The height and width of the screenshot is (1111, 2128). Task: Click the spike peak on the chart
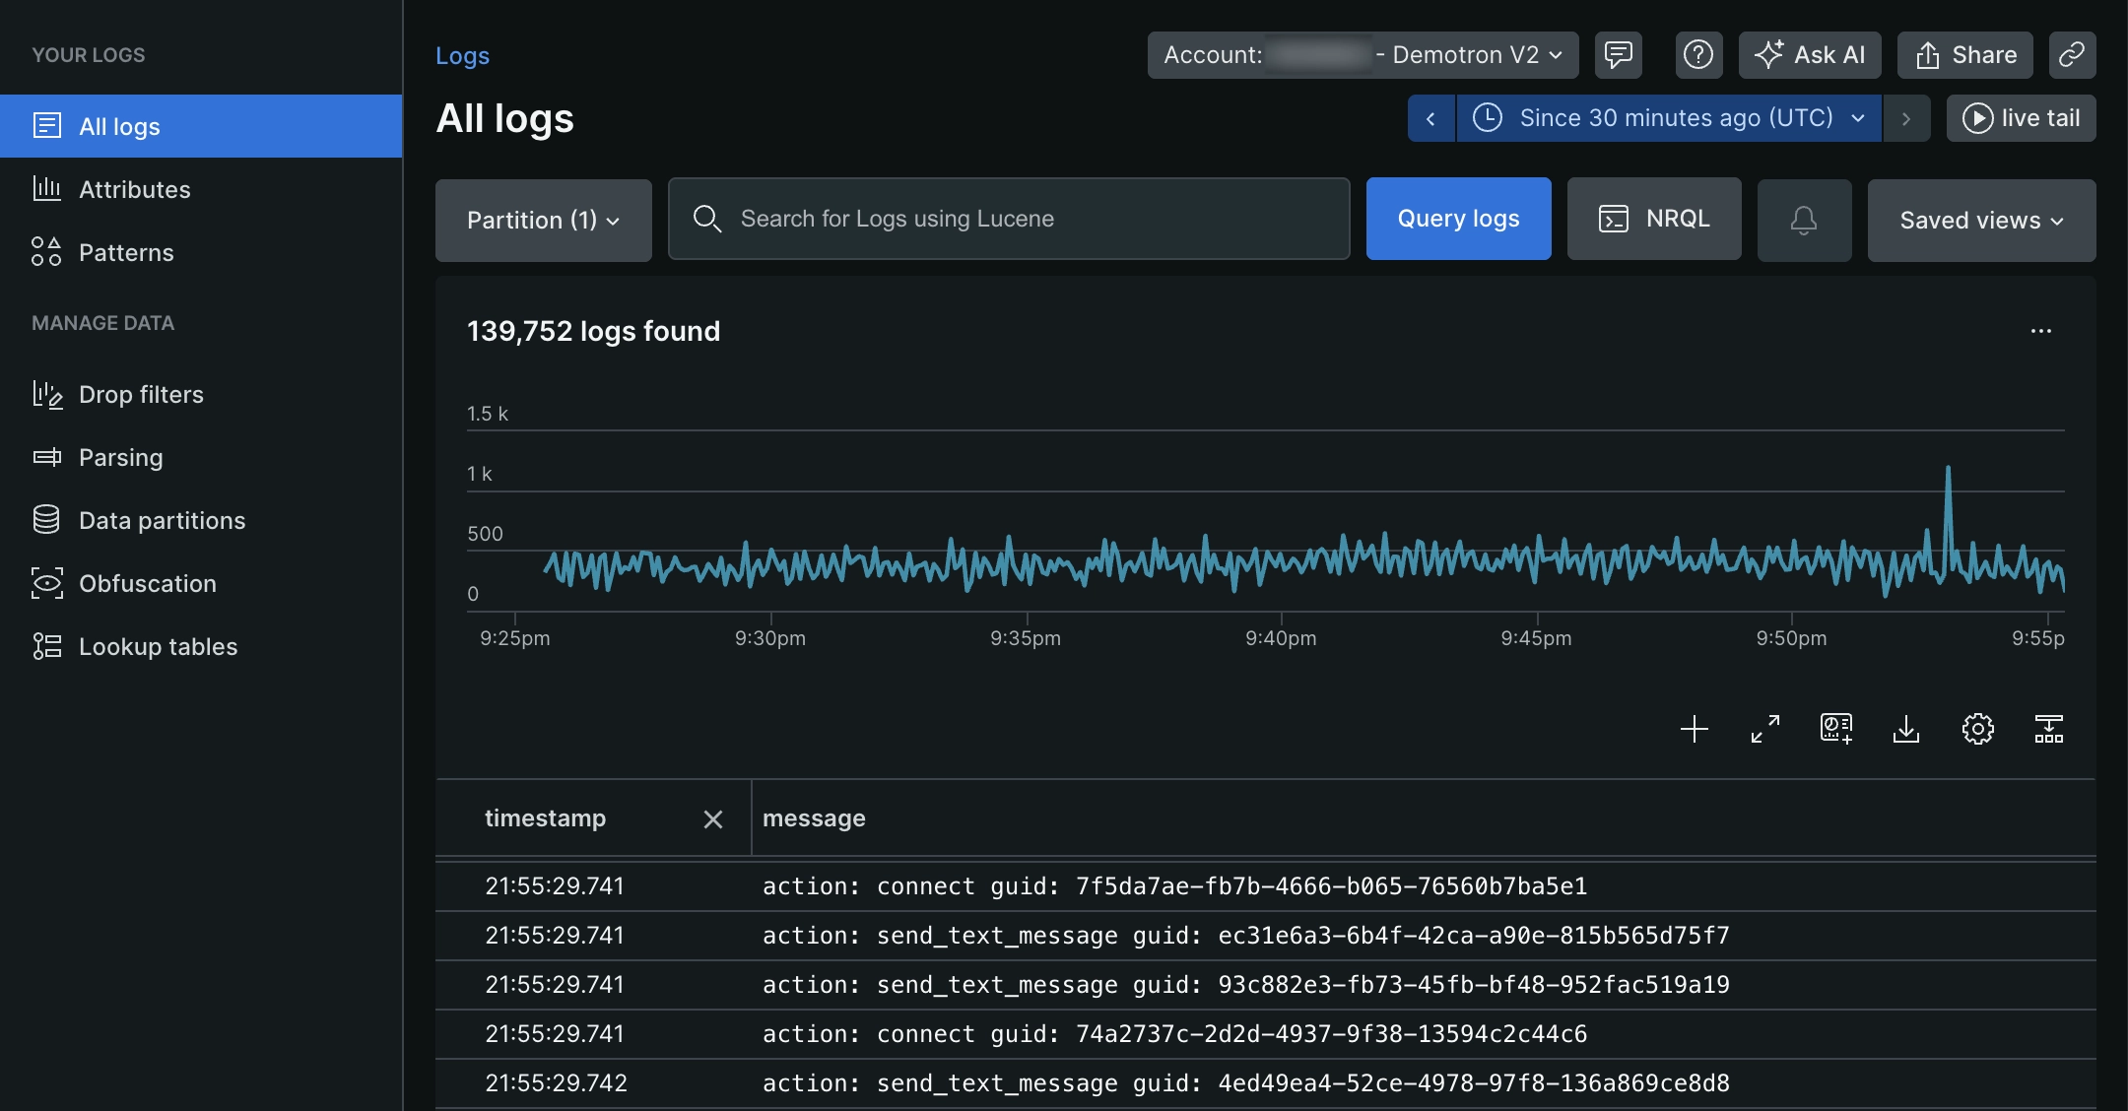tap(1948, 469)
